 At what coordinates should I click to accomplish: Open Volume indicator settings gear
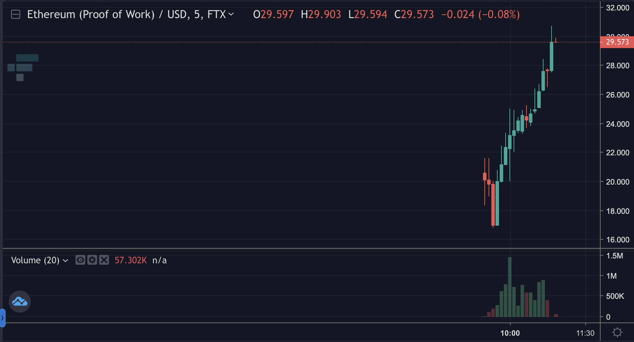coord(92,260)
